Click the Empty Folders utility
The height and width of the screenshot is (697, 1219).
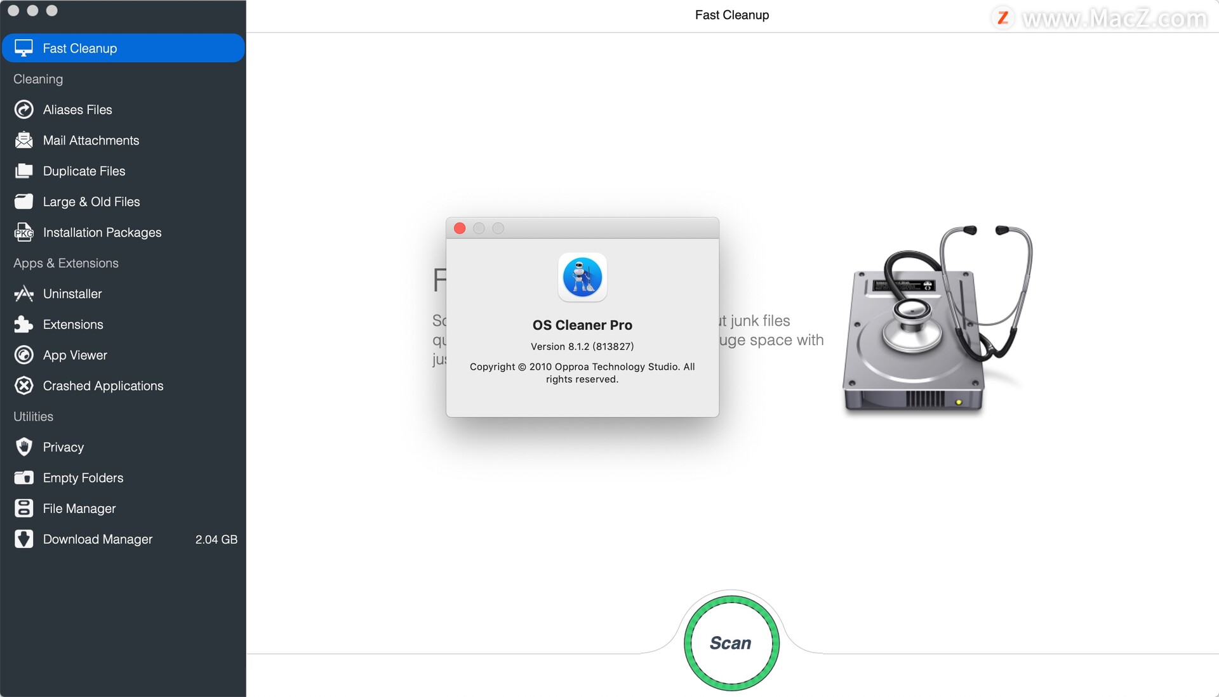pyautogui.click(x=83, y=478)
